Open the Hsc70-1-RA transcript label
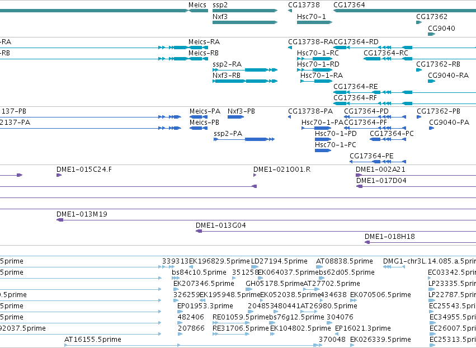Image resolution: width=476 pixels, height=348 pixels. (322, 76)
